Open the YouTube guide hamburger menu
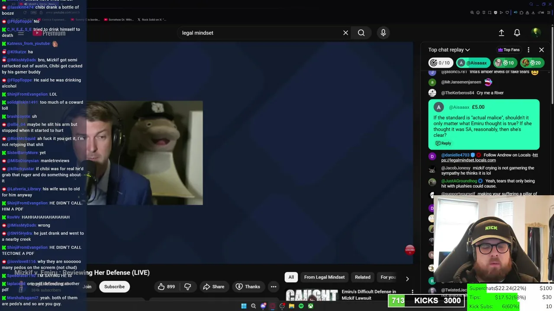The width and height of the screenshot is (554, 311). tap(20, 33)
